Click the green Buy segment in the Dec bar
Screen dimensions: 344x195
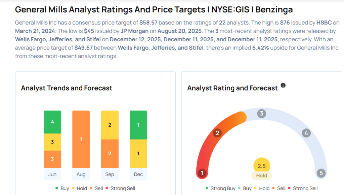(138, 125)
